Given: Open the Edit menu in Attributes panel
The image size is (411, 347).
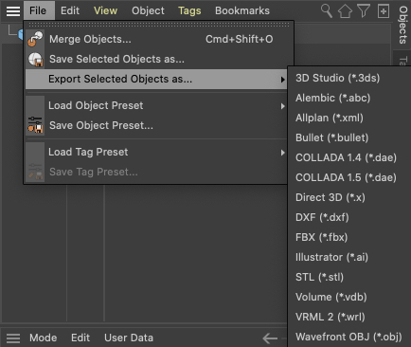Looking at the screenshot, I should (80, 338).
